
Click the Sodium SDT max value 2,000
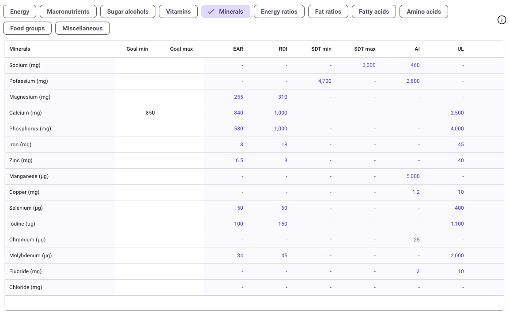coord(369,65)
